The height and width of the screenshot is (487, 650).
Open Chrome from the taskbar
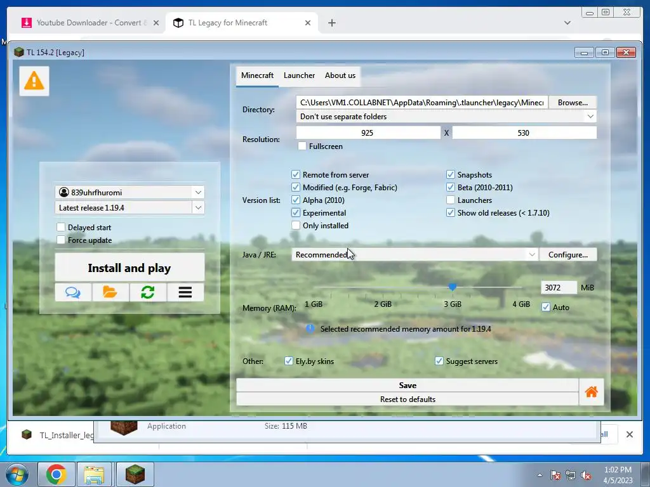56,474
